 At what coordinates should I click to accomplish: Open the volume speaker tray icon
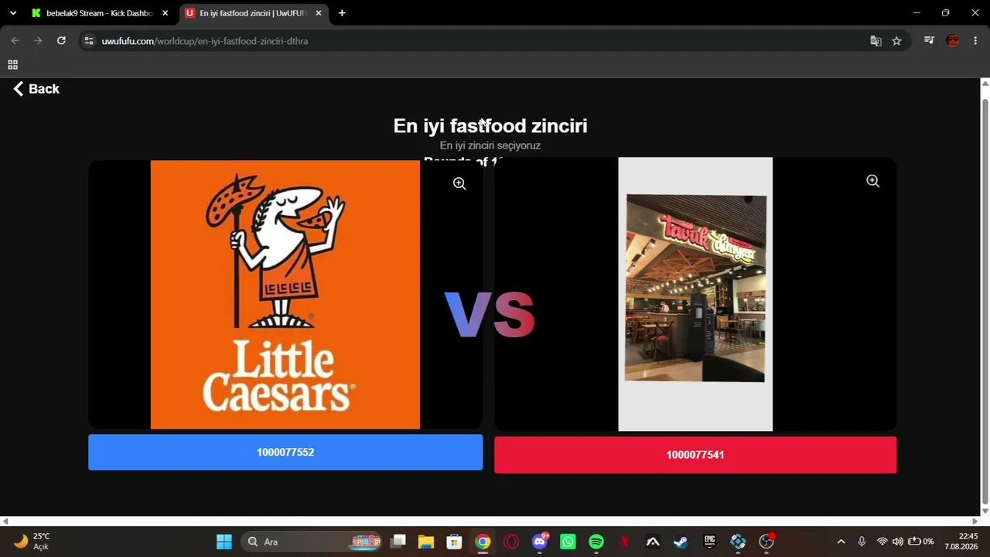coord(897,542)
